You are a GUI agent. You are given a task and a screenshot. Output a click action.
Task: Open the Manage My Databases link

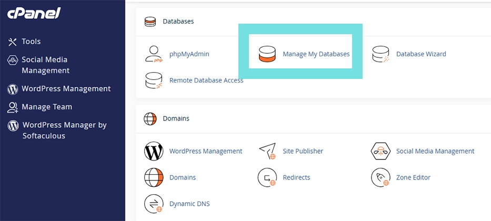(316, 54)
